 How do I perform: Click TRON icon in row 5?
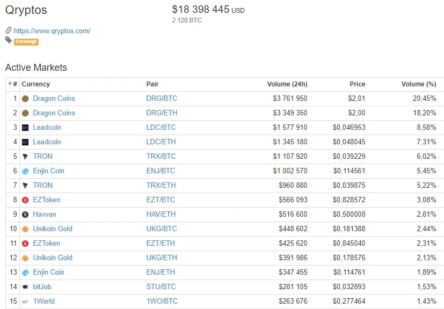click(x=25, y=157)
